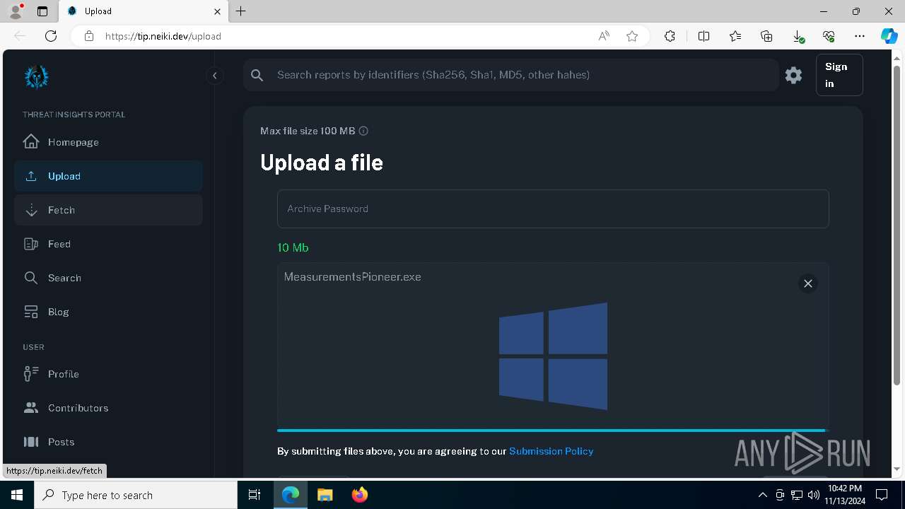
Task: Remove MeasurementsPioneer.exe with X button
Action: tap(808, 283)
